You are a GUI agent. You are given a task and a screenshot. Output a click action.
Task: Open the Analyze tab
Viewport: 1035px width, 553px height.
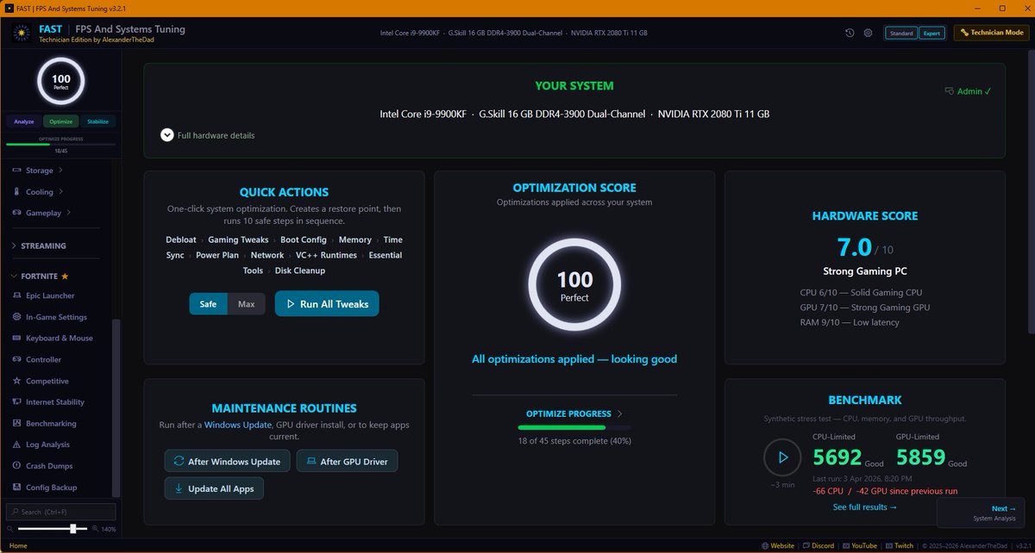(x=24, y=121)
